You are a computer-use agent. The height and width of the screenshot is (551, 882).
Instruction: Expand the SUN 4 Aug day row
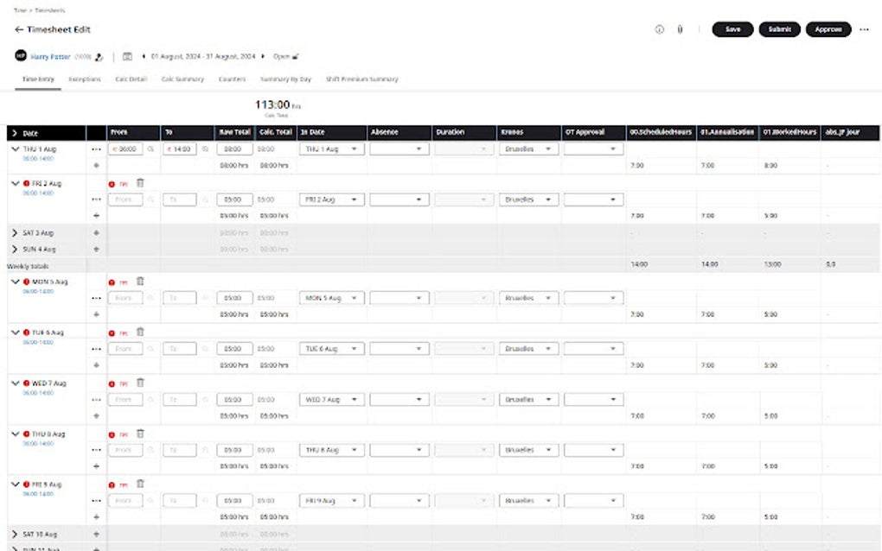point(15,249)
